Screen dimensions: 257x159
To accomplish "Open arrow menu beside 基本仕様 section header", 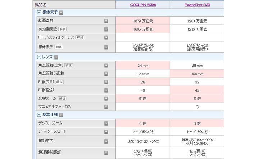I will 61,115.
